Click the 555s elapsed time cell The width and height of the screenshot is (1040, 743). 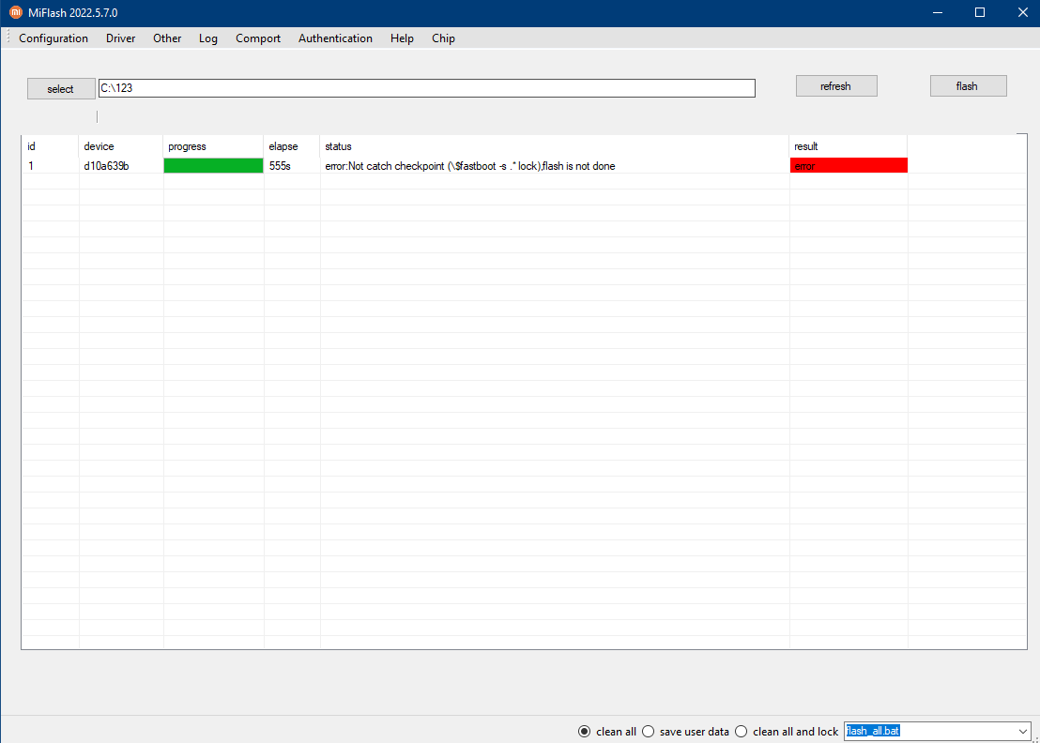292,166
